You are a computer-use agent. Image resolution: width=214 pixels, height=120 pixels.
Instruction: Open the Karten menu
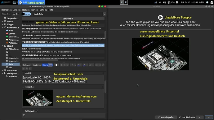tap(34, 10)
